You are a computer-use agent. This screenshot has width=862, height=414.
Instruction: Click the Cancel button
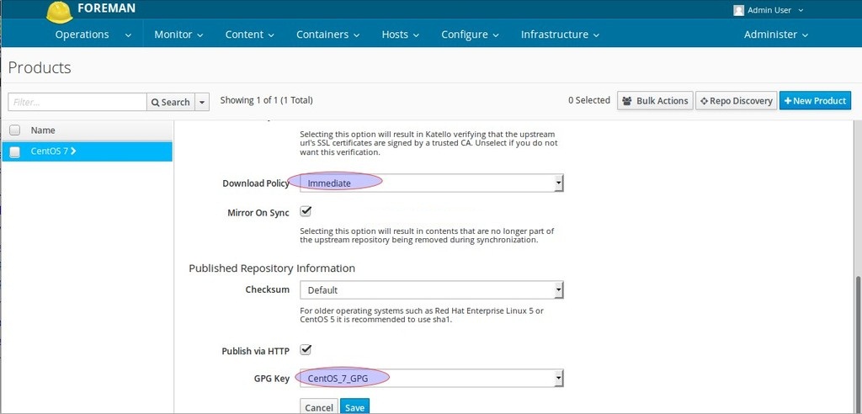(x=319, y=407)
